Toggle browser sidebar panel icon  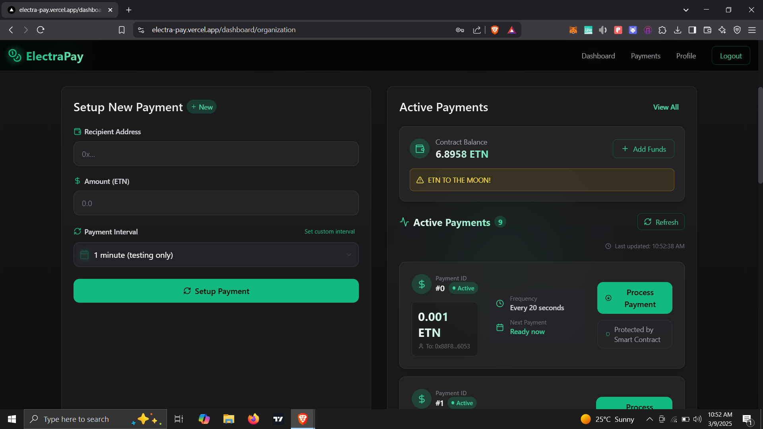click(692, 30)
